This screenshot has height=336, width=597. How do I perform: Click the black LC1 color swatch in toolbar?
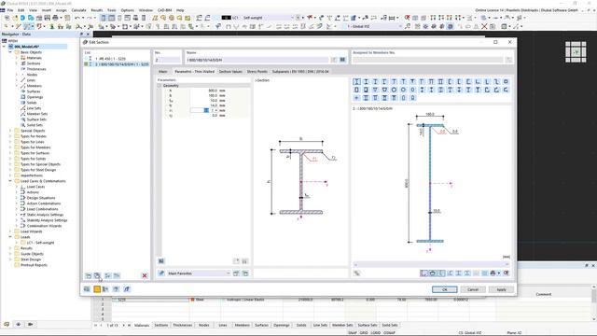point(226,18)
